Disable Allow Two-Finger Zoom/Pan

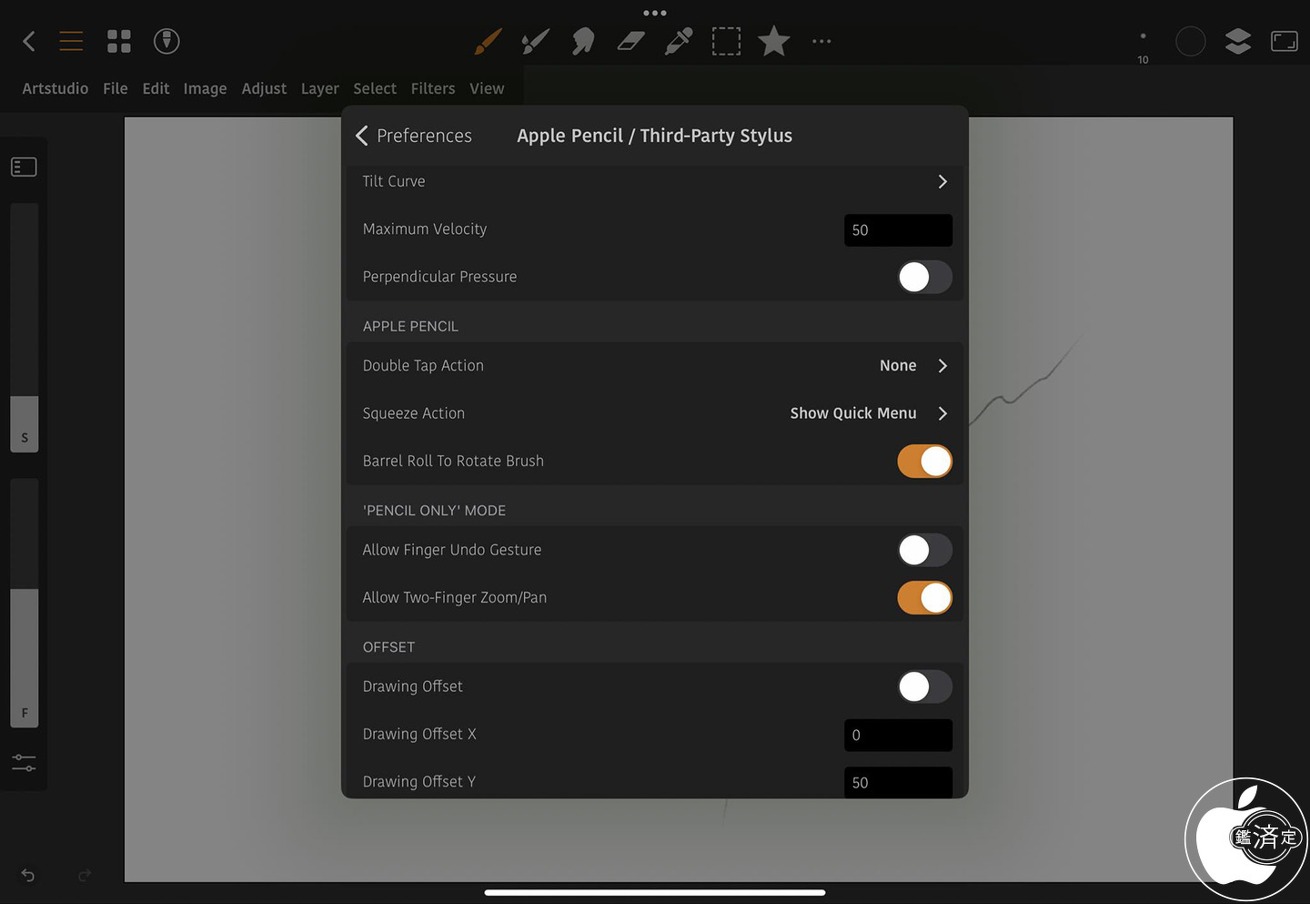tap(924, 598)
